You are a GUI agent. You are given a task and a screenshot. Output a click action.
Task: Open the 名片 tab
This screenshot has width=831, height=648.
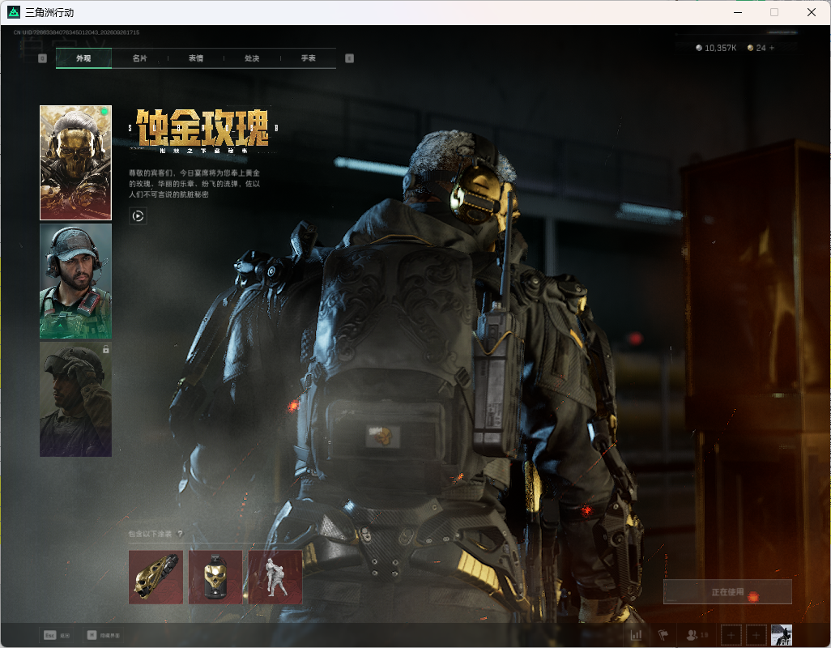coord(140,58)
